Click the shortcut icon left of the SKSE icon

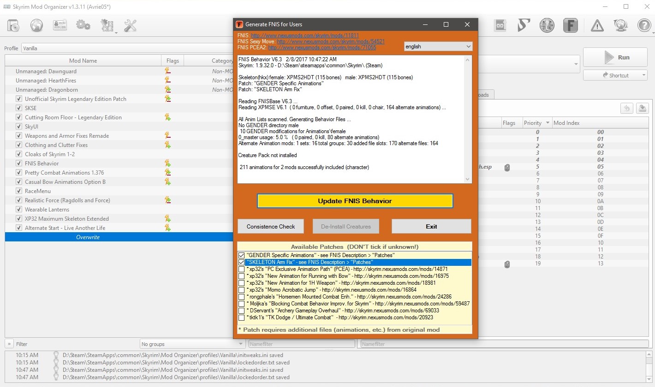click(500, 25)
